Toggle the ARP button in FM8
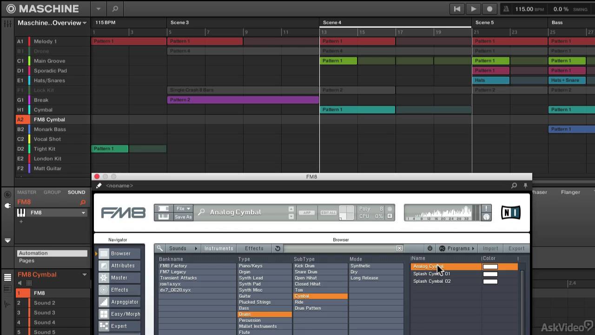 coord(307,213)
